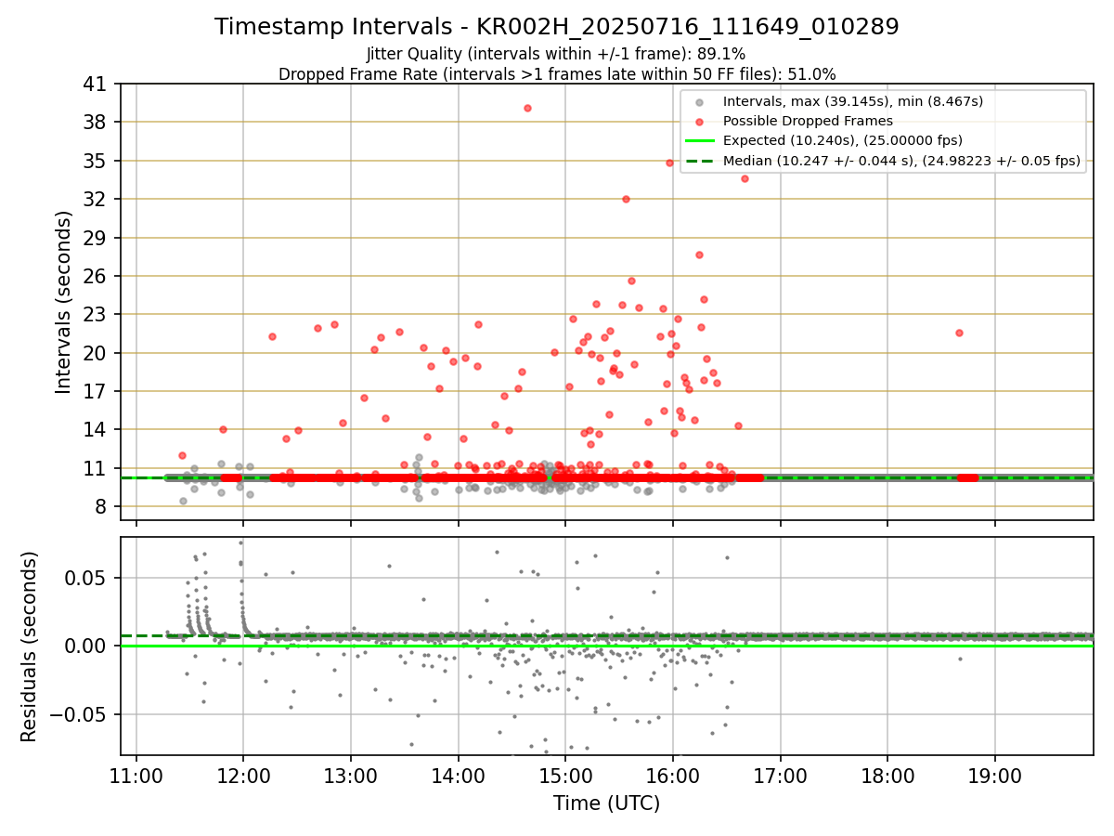Click the 23 tick on the intervals axis
The width and height of the screenshot is (1114, 836).
[95, 315]
